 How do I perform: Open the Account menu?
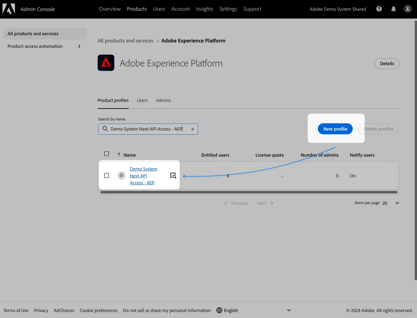tap(180, 9)
